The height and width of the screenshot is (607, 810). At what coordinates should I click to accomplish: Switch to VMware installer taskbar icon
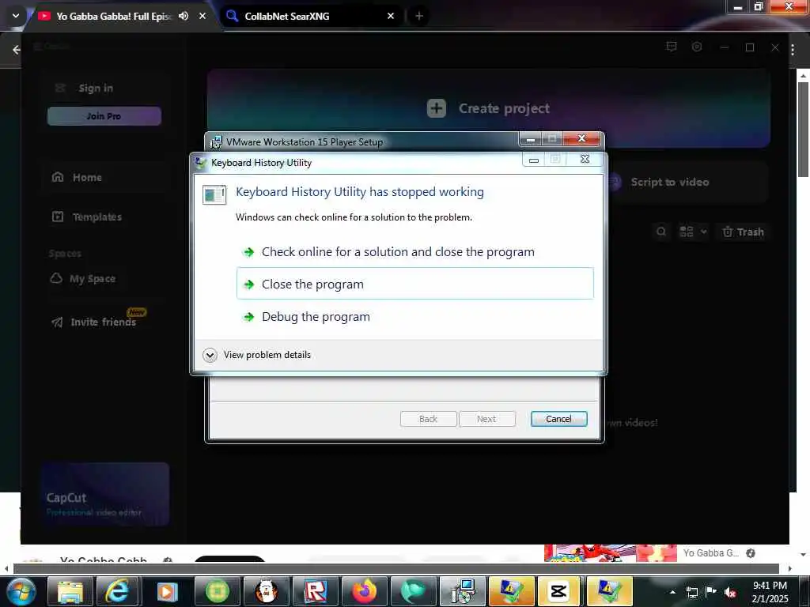(463, 591)
